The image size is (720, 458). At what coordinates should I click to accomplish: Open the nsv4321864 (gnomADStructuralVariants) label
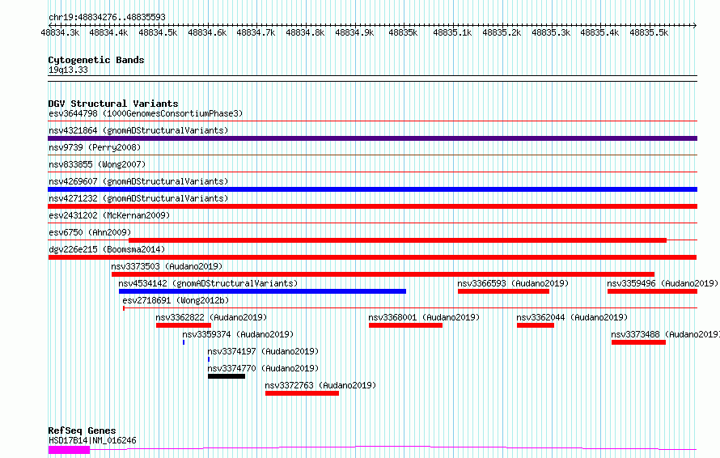pyautogui.click(x=138, y=130)
